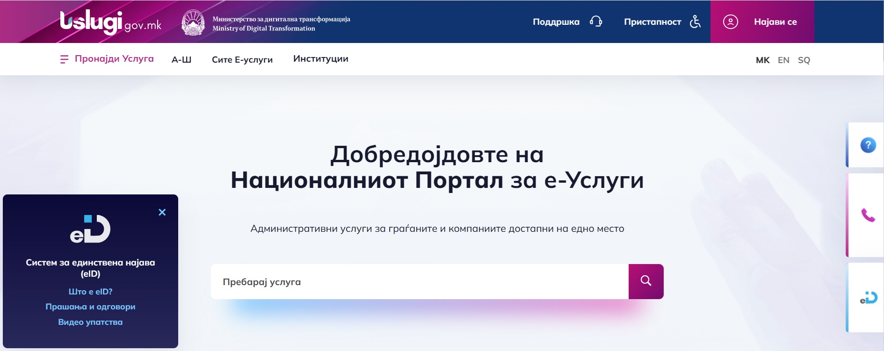The width and height of the screenshot is (884, 351).
Task: Open the pink phone contact widget
Action: tap(868, 215)
